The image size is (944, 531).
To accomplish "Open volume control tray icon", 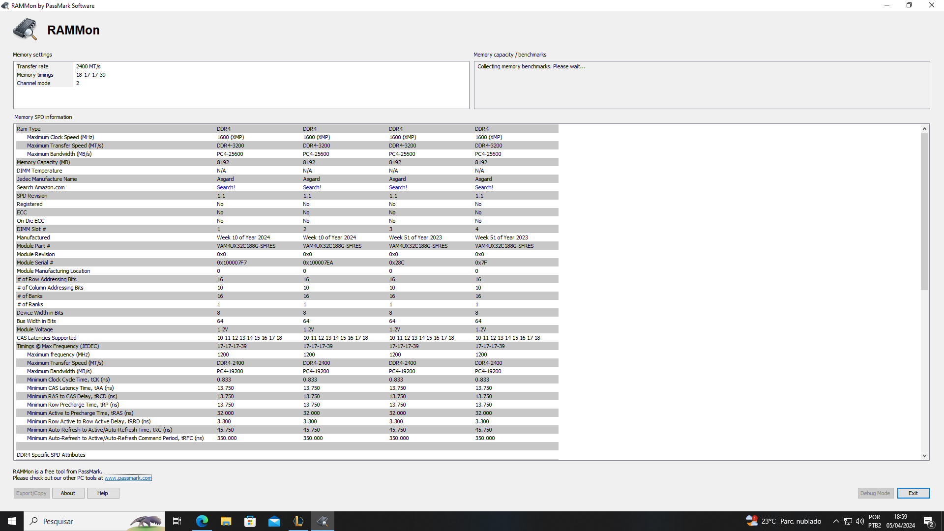I will (860, 521).
